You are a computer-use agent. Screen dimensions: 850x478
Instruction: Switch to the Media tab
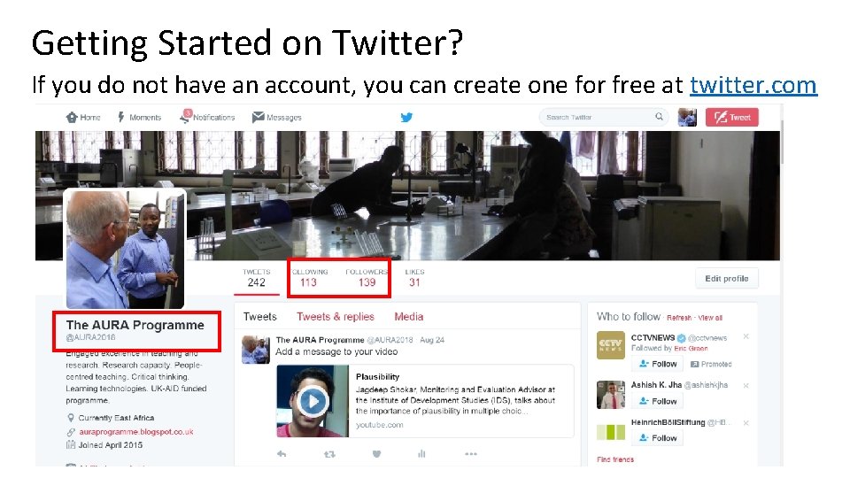(x=409, y=317)
